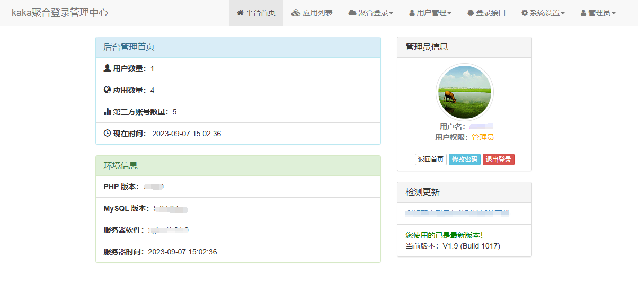This screenshot has width=638, height=292.
Task: Open the 平台首页 navigation tab
Action: (x=256, y=13)
